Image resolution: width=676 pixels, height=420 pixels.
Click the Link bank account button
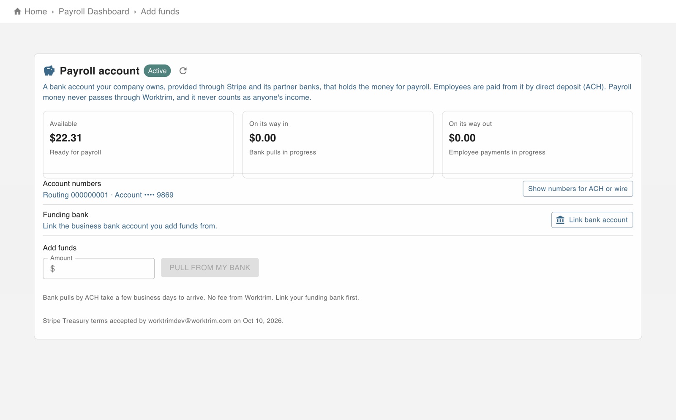[592, 220]
